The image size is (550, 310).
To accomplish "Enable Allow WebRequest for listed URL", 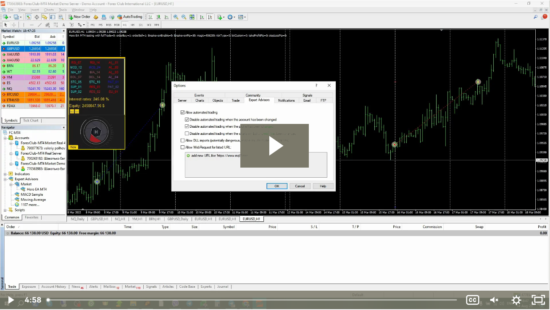I will [183, 147].
